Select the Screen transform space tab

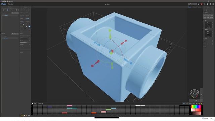coord(199,7)
